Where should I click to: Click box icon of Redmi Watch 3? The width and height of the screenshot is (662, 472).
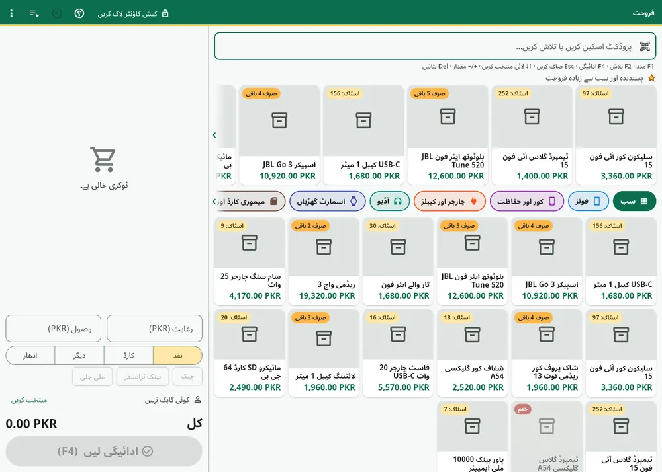pos(324,247)
